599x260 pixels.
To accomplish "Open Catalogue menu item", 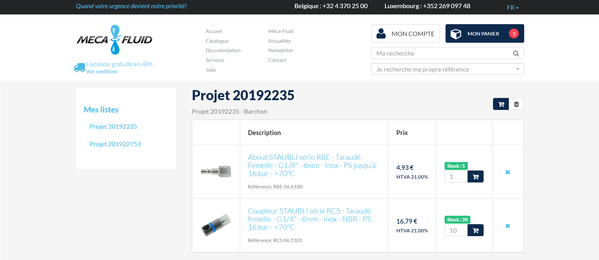I will [x=217, y=41].
